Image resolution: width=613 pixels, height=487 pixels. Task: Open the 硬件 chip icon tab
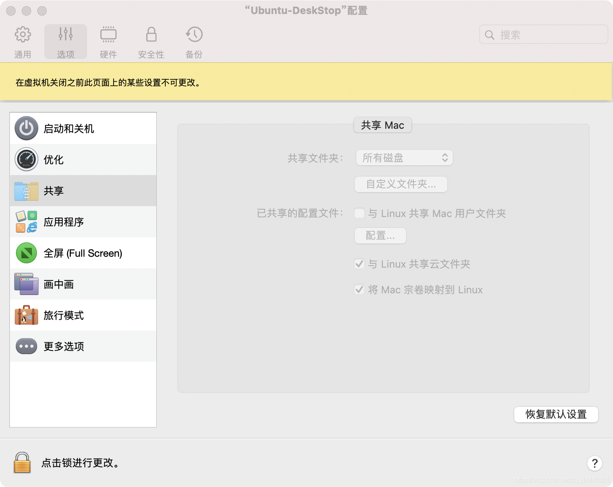(108, 42)
